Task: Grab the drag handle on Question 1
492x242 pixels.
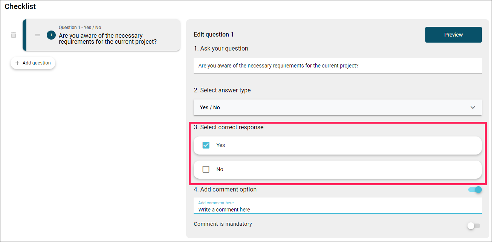Action: tap(38, 35)
